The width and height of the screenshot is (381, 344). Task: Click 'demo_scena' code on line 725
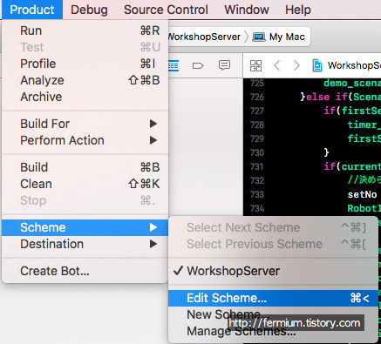coord(352,84)
